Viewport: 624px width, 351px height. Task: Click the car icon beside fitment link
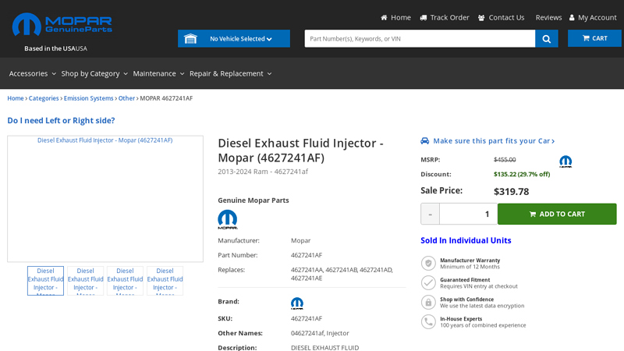[424, 140]
